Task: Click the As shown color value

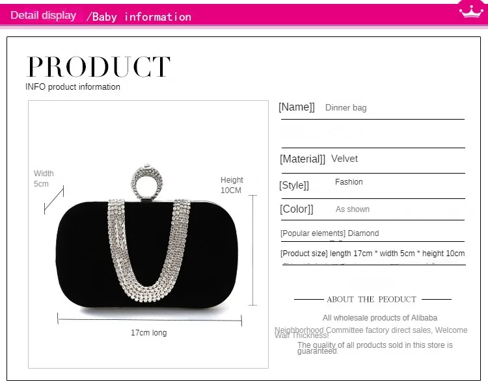Action: [x=352, y=209]
